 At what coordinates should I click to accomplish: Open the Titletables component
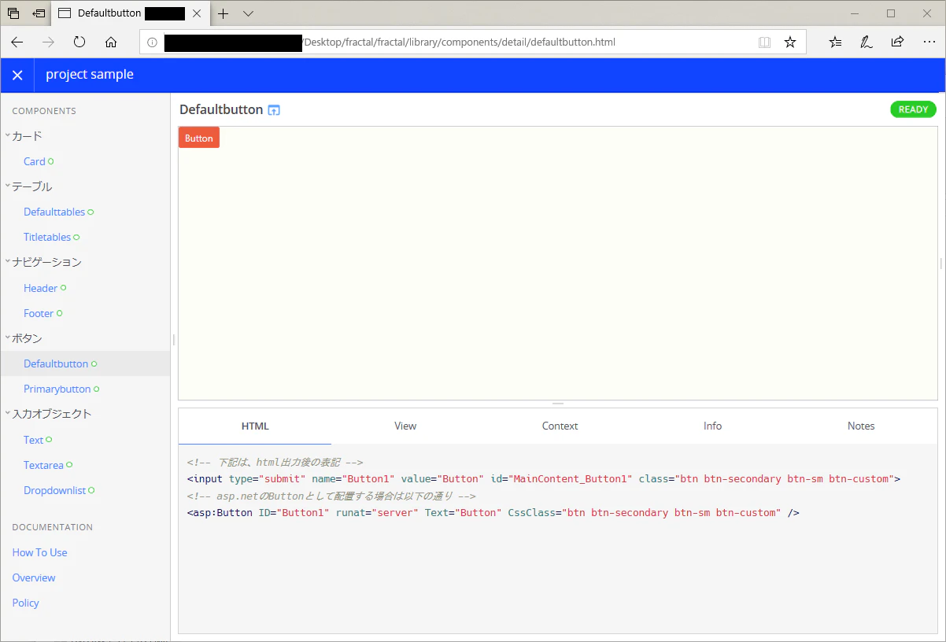(47, 237)
